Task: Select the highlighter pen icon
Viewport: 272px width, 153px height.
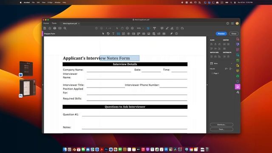Action: pos(167,28)
